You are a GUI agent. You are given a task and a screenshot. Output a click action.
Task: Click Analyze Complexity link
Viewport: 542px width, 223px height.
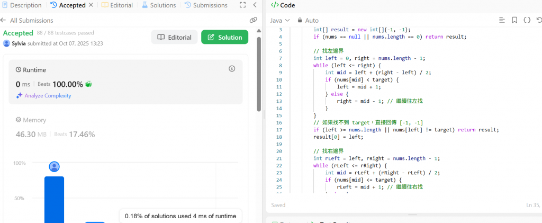48,96
